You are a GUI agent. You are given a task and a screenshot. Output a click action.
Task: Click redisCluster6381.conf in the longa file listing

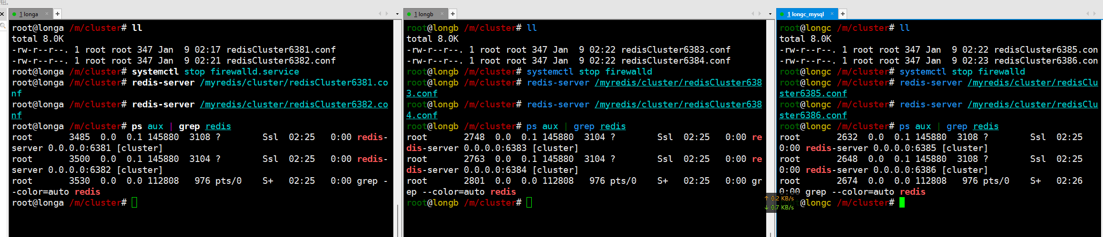pos(281,50)
